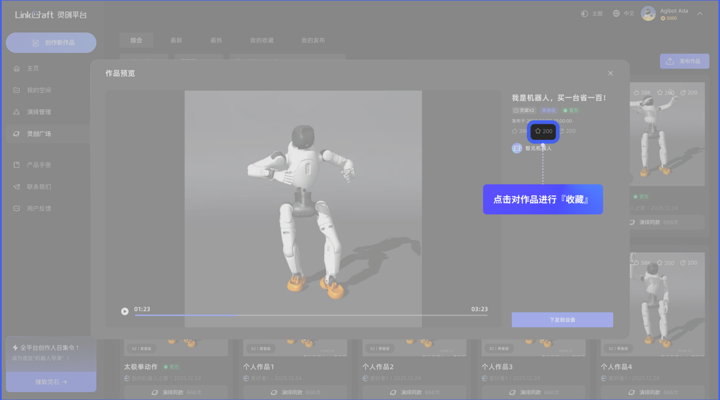The image size is (720, 400).
Task: Open 我的空间 in sidebar
Action: [39, 90]
